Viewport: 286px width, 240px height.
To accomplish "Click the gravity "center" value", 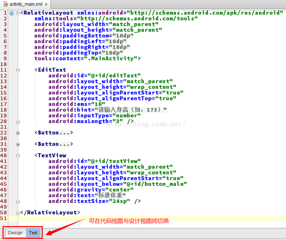I will pyautogui.click(x=120, y=190).
